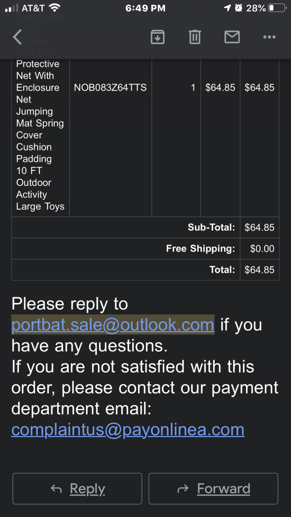Open the complaintus@payonlinea.com link
The image size is (291, 517).
click(128, 430)
